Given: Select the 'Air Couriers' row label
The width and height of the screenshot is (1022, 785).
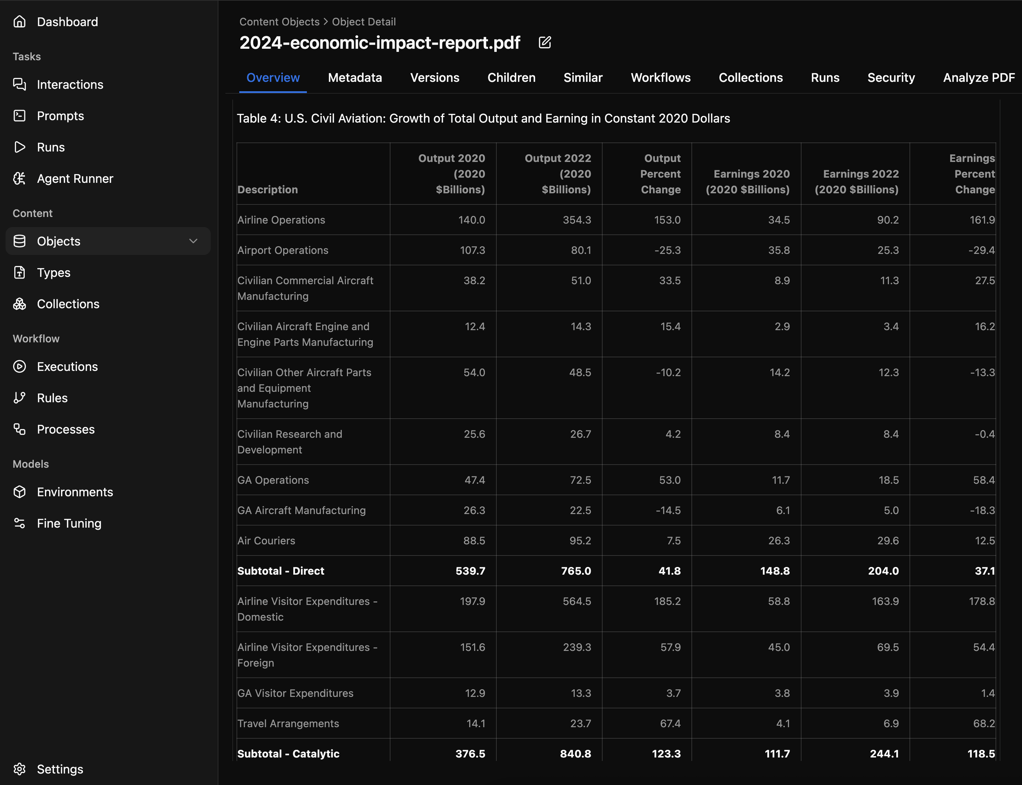Looking at the screenshot, I should pyautogui.click(x=266, y=541).
